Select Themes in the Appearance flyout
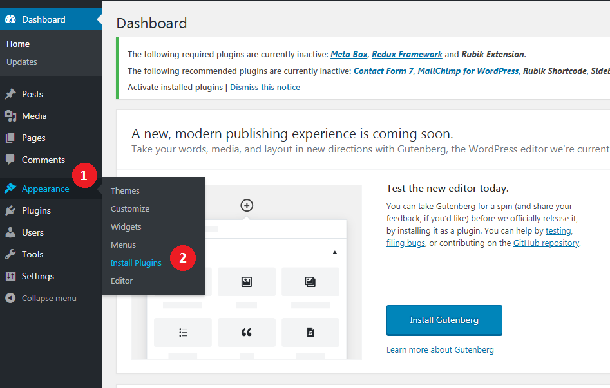The image size is (610, 388). pos(125,190)
